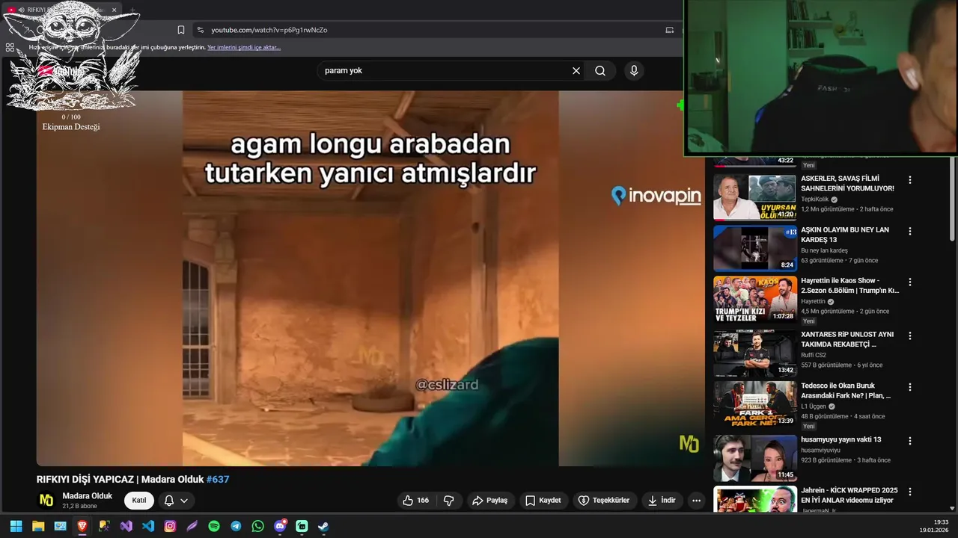Expand the notification chevron dropdown
Viewport: 958px width, 538px height.
coord(184,501)
